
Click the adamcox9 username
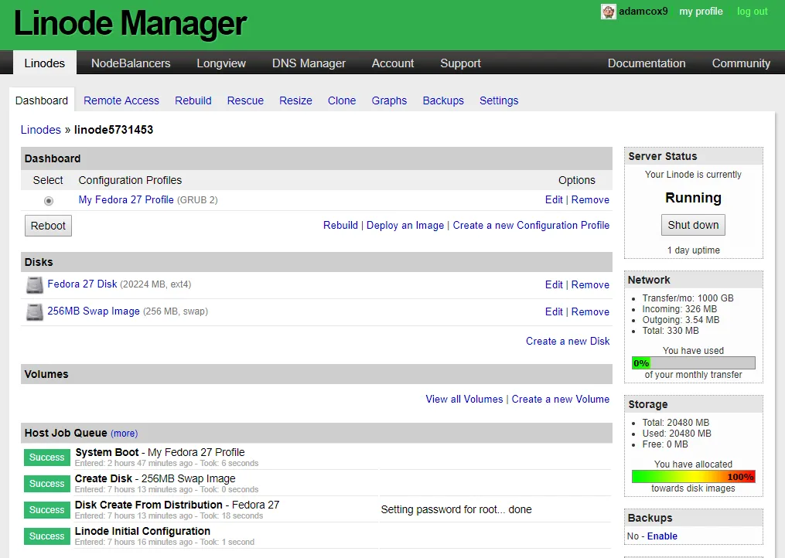[x=643, y=11]
